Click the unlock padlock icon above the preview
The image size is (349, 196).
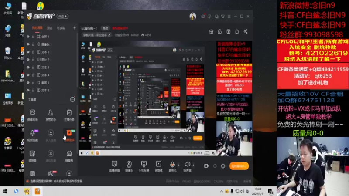(220, 31)
